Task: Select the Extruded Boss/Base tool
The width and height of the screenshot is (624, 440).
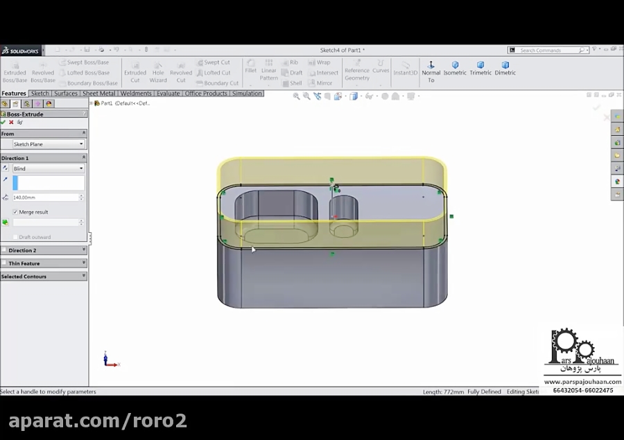Action: tap(15, 70)
